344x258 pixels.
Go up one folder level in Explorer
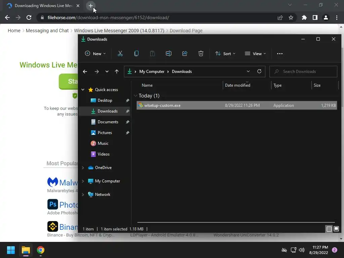point(117,72)
